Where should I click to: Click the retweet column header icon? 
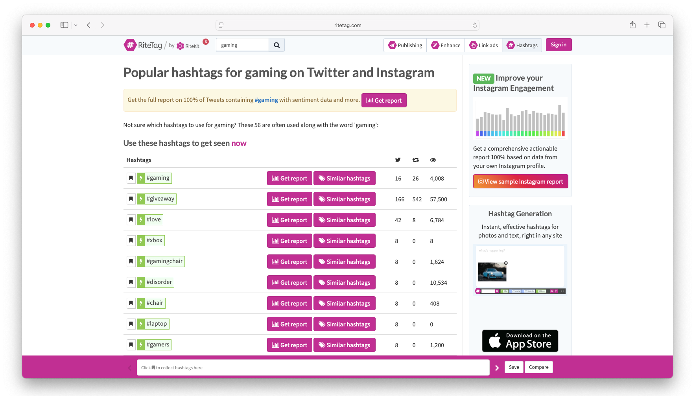[x=416, y=160]
